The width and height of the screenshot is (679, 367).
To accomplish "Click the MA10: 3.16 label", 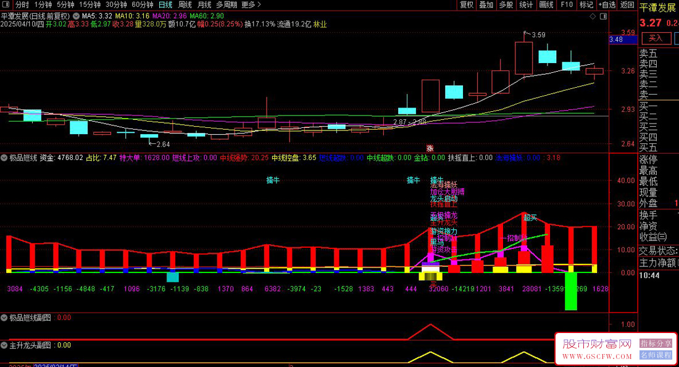I will click(x=132, y=16).
